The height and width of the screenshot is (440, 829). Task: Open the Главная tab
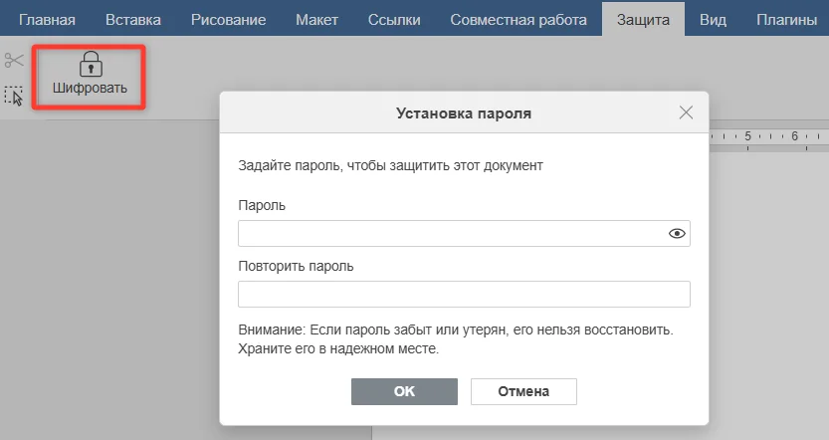coord(47,20)
